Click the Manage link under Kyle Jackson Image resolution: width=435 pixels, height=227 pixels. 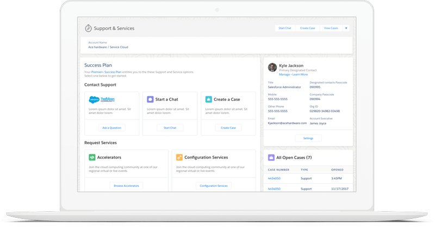click(x=284, y=75)
